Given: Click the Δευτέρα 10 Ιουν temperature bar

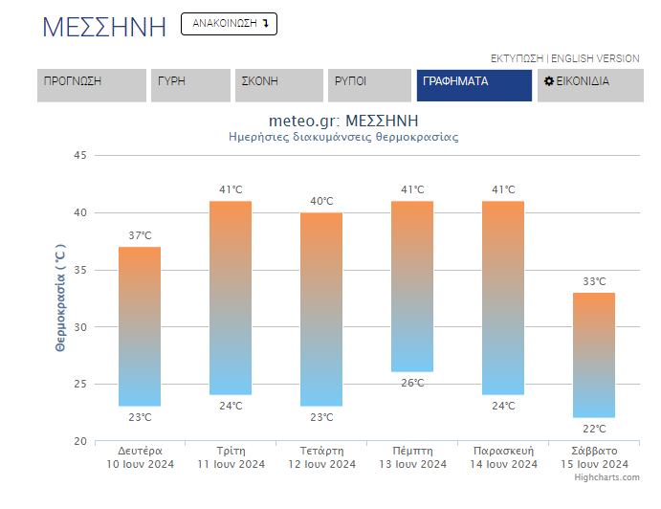Looking at the screenshot, I should 140,326.
